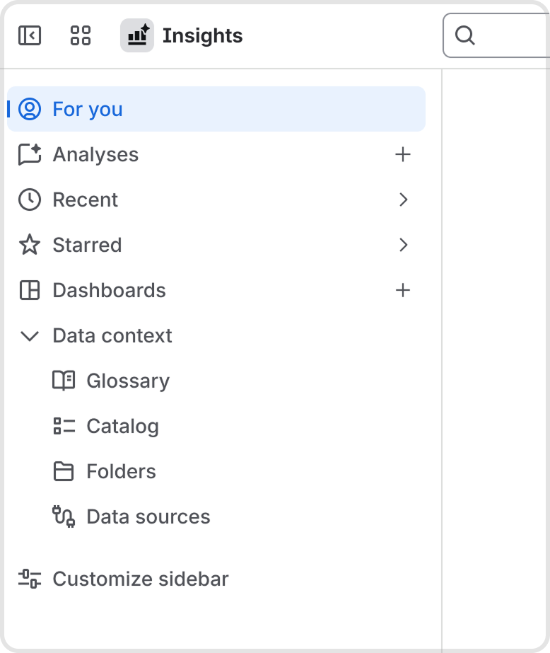
Task: Click the Starred star icon
Action: (30, 245)
